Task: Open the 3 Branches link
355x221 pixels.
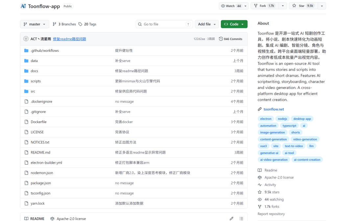Action: click(64, 24)
